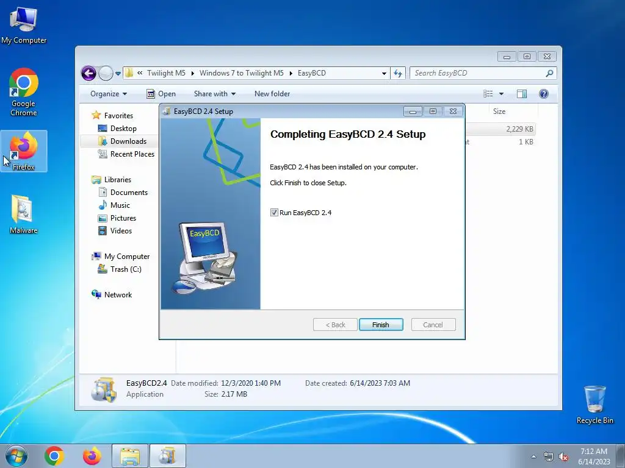The width and height of the screenshot is (625, 468).
Task: Launch Chrome from the taskbar
Action: pos(54,456)
